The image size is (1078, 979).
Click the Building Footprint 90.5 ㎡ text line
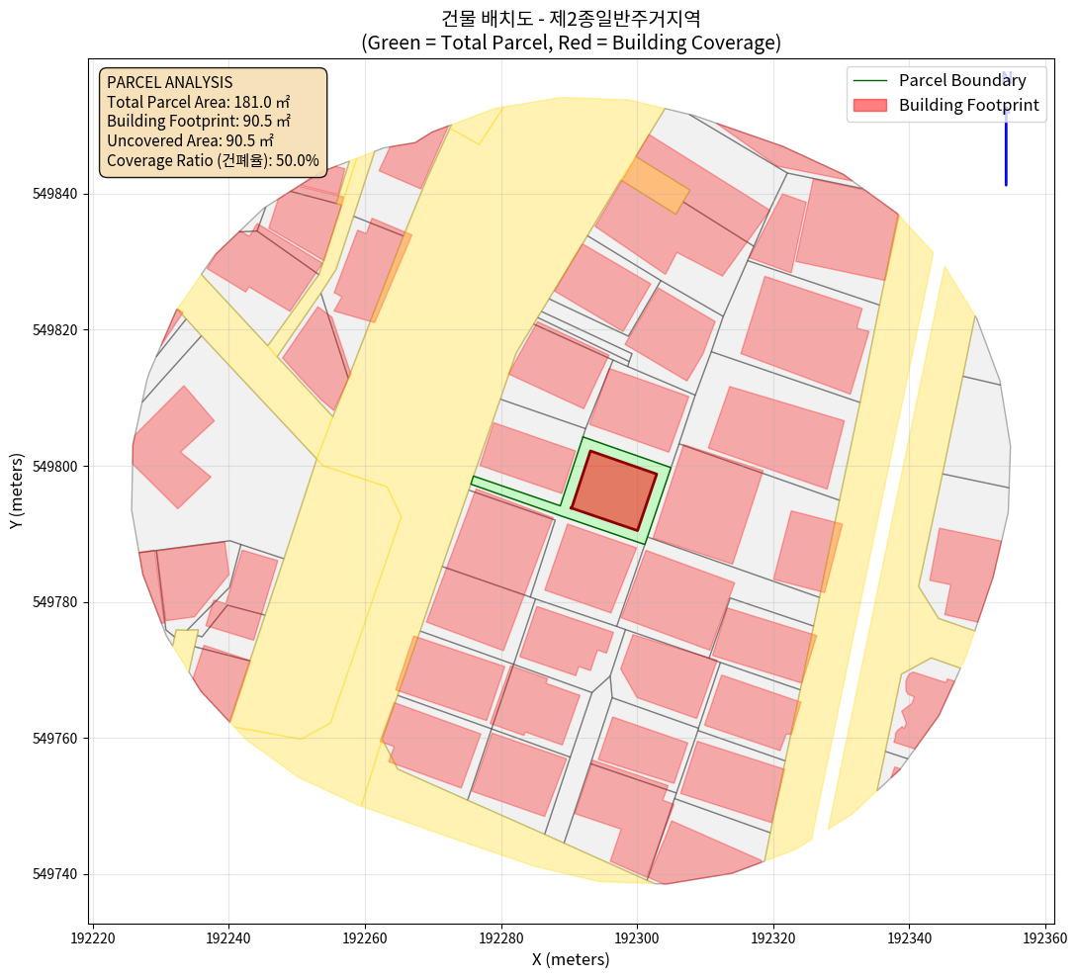click(x=199, y=122)
